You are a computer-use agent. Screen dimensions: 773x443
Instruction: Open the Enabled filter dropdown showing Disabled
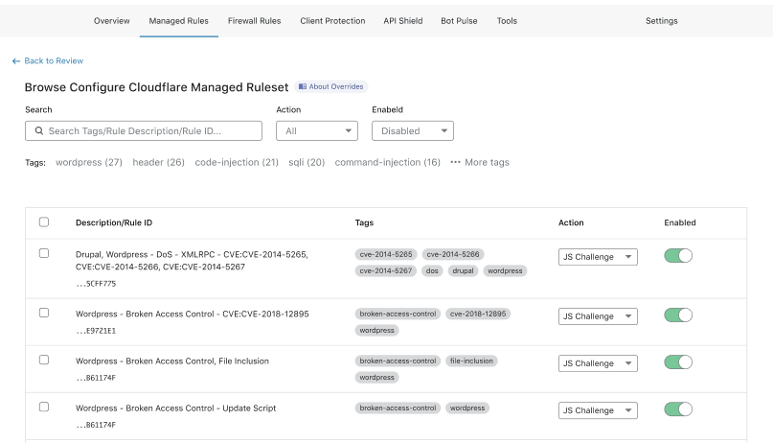tap(413, 130)
